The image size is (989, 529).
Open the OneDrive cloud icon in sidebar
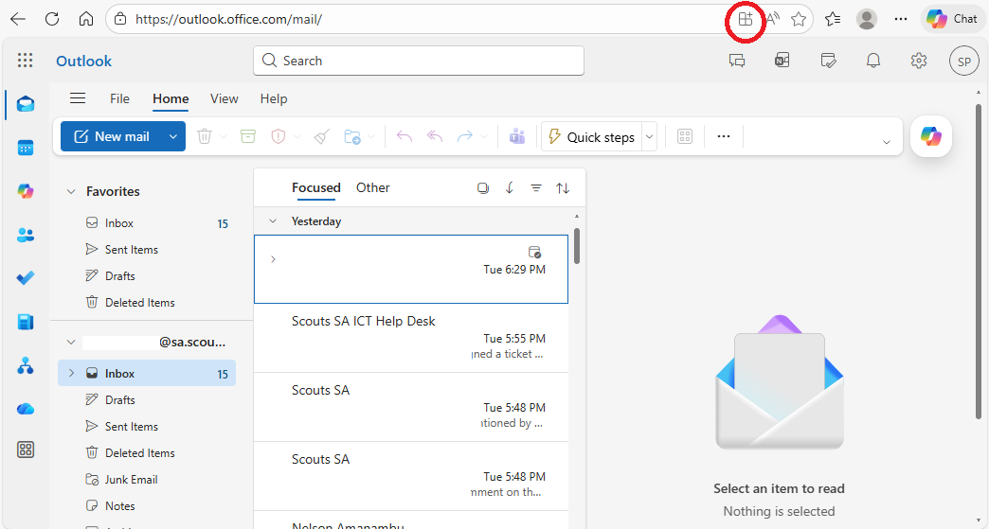[x=26, y=409]
